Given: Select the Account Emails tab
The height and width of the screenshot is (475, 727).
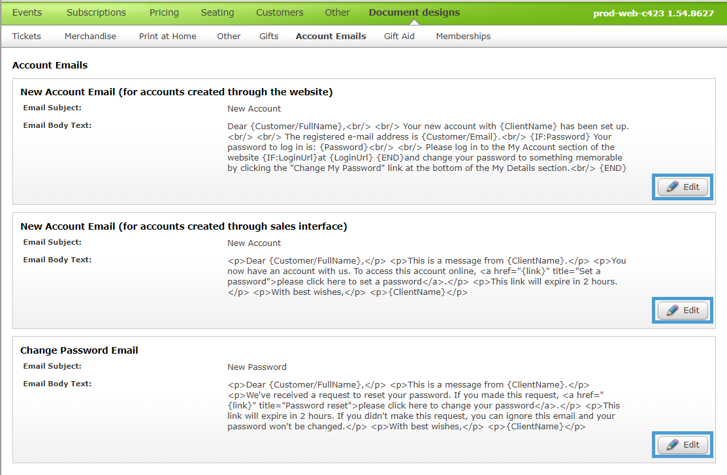Looking at the screenshot, I should (x=331, y=36).
